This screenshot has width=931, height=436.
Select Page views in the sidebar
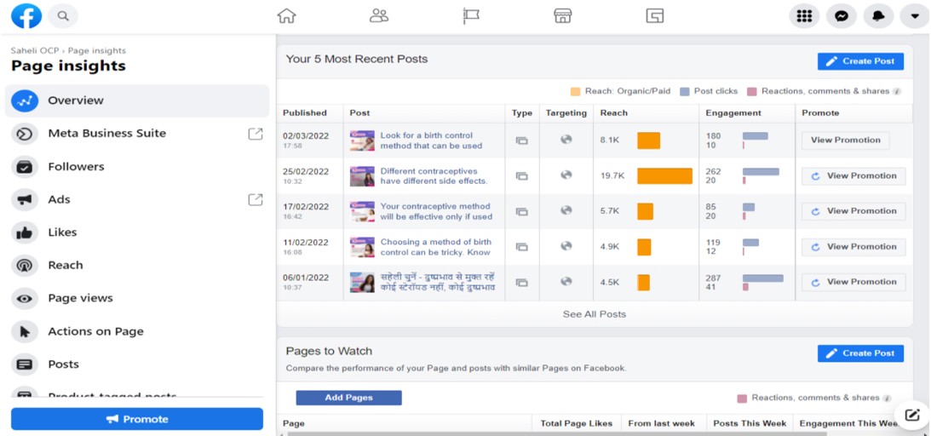[80, 298]
